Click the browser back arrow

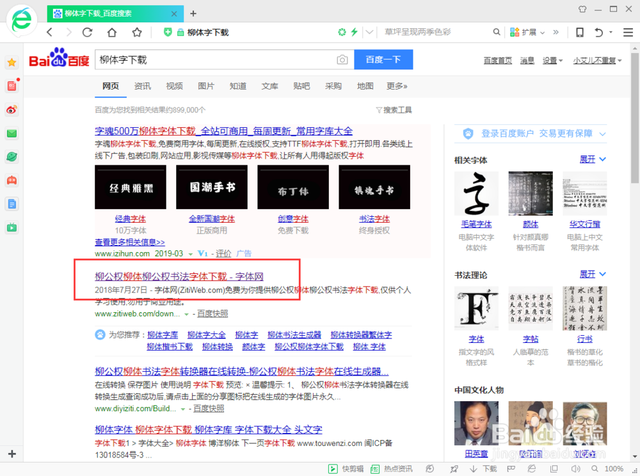tap(49, 32)
